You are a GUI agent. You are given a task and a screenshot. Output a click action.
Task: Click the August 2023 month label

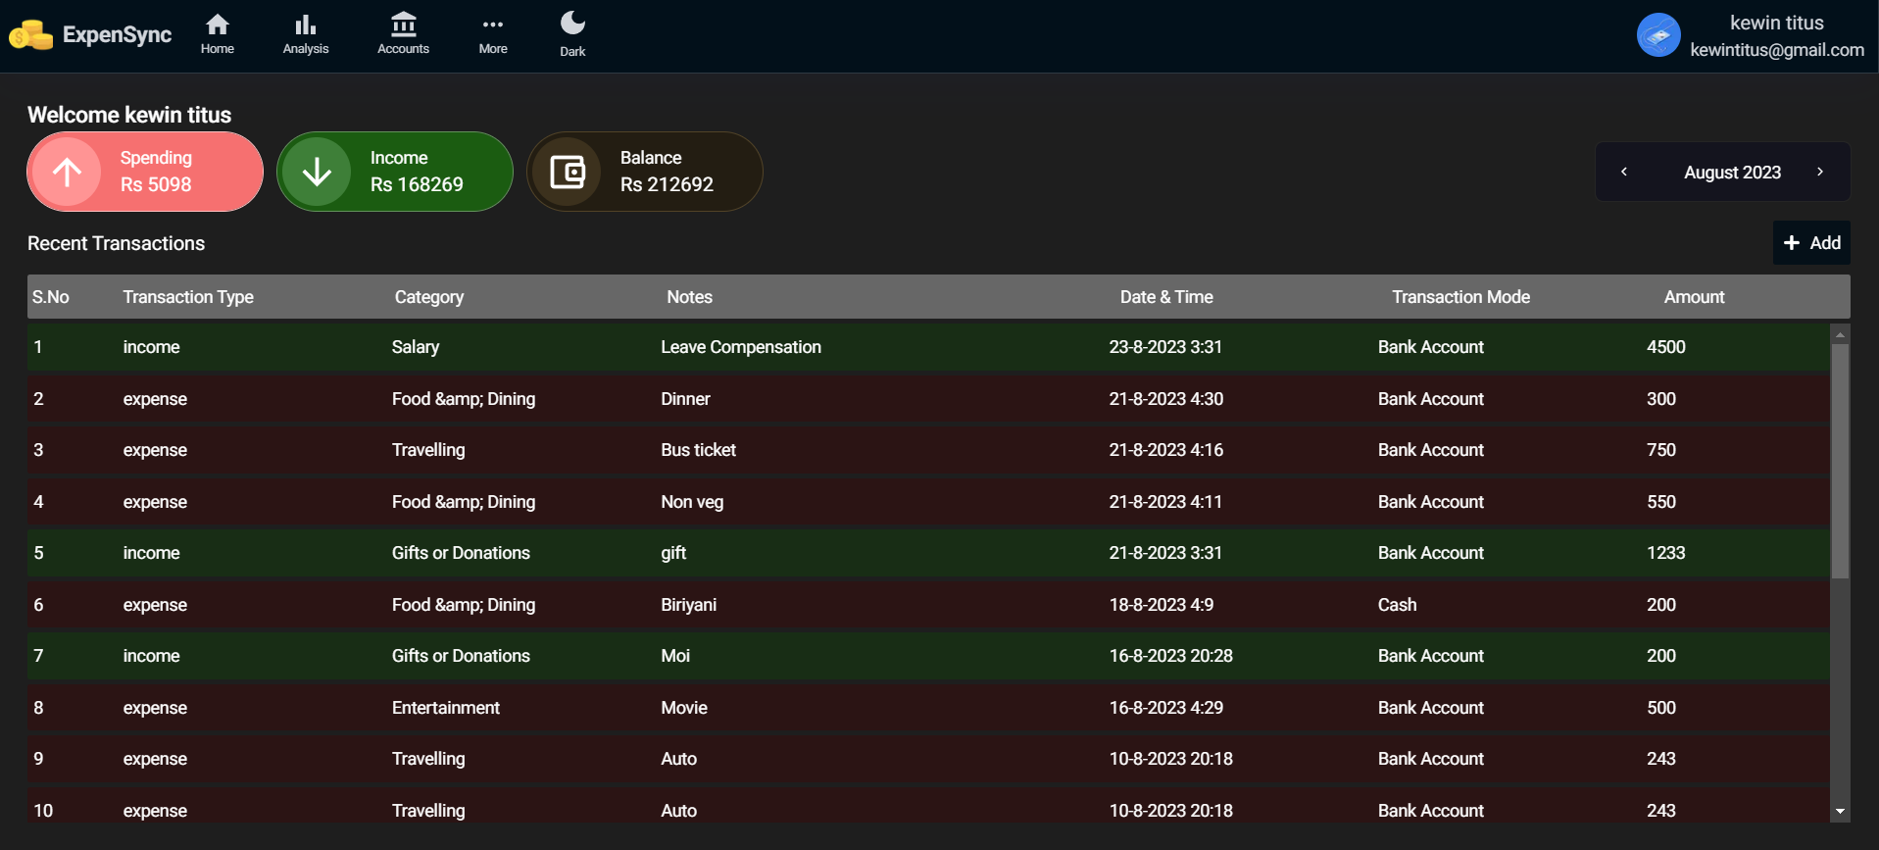click(1732, 173)
